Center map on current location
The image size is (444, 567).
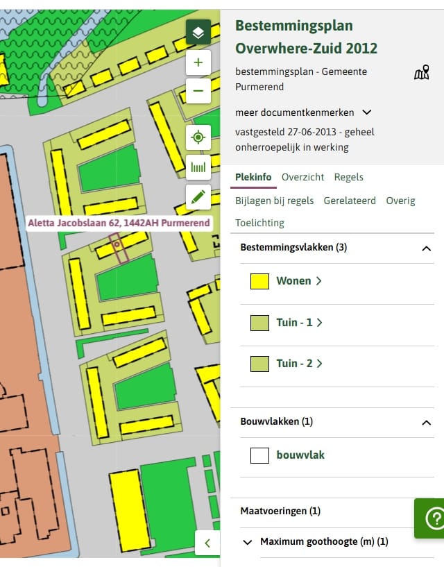pyautogui.click(x=198, y=137)
